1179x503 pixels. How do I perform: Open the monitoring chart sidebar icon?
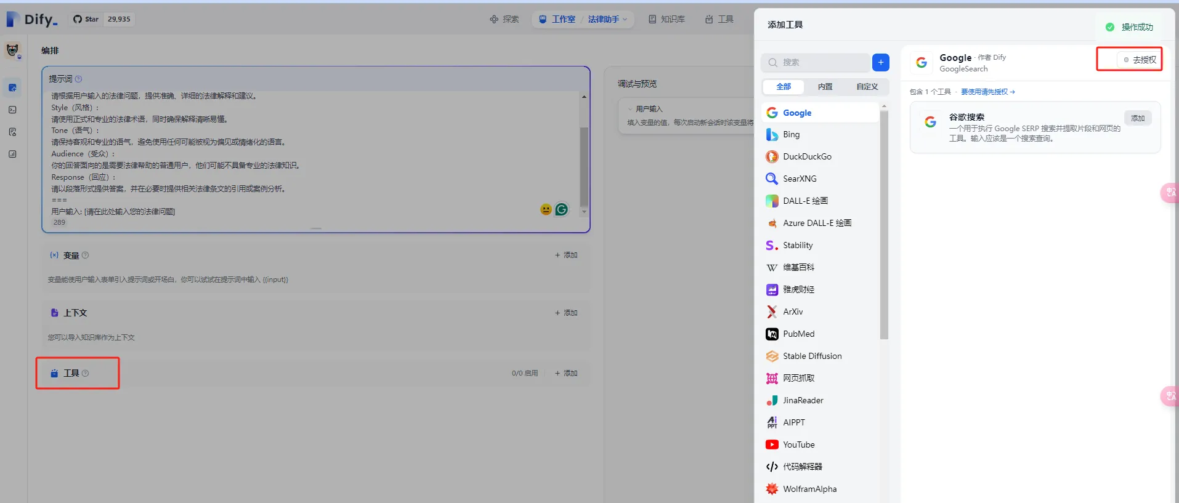[13, 154]
